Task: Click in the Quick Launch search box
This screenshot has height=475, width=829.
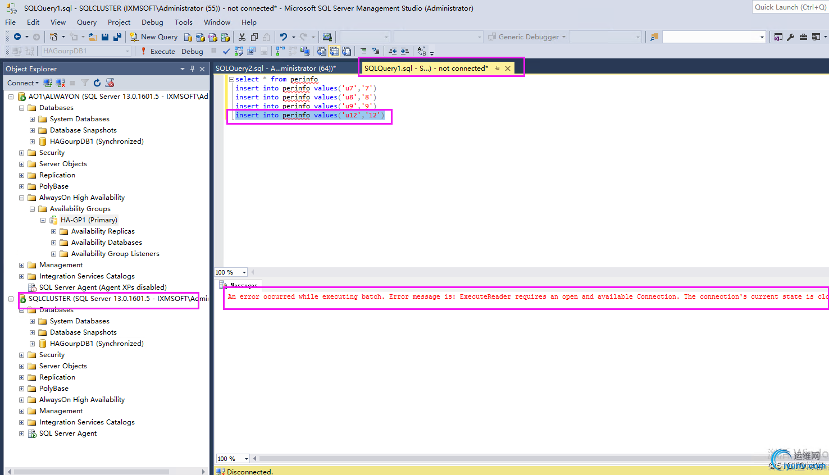Action: pos(790,7)
